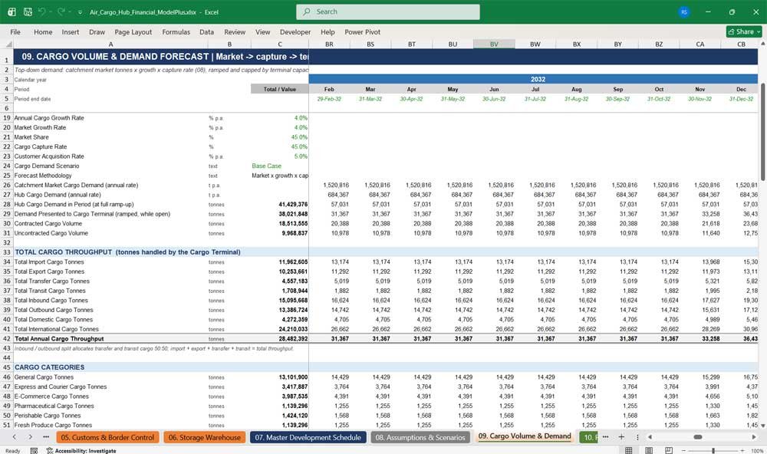Open the Review ribbon tab
This screenshot has height=454, width=767.
point(235,31)
